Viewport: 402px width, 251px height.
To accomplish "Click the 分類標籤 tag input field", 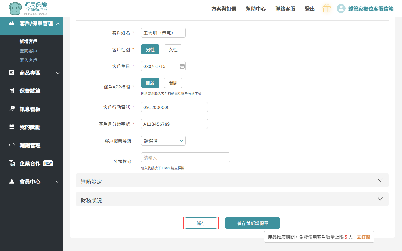I will tap(185, 157).
